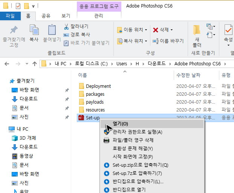Image resolution: width=234 pixels, height=193 pixels.
Task: Switch to the 공유 share tab
Action: coord(46,16)
